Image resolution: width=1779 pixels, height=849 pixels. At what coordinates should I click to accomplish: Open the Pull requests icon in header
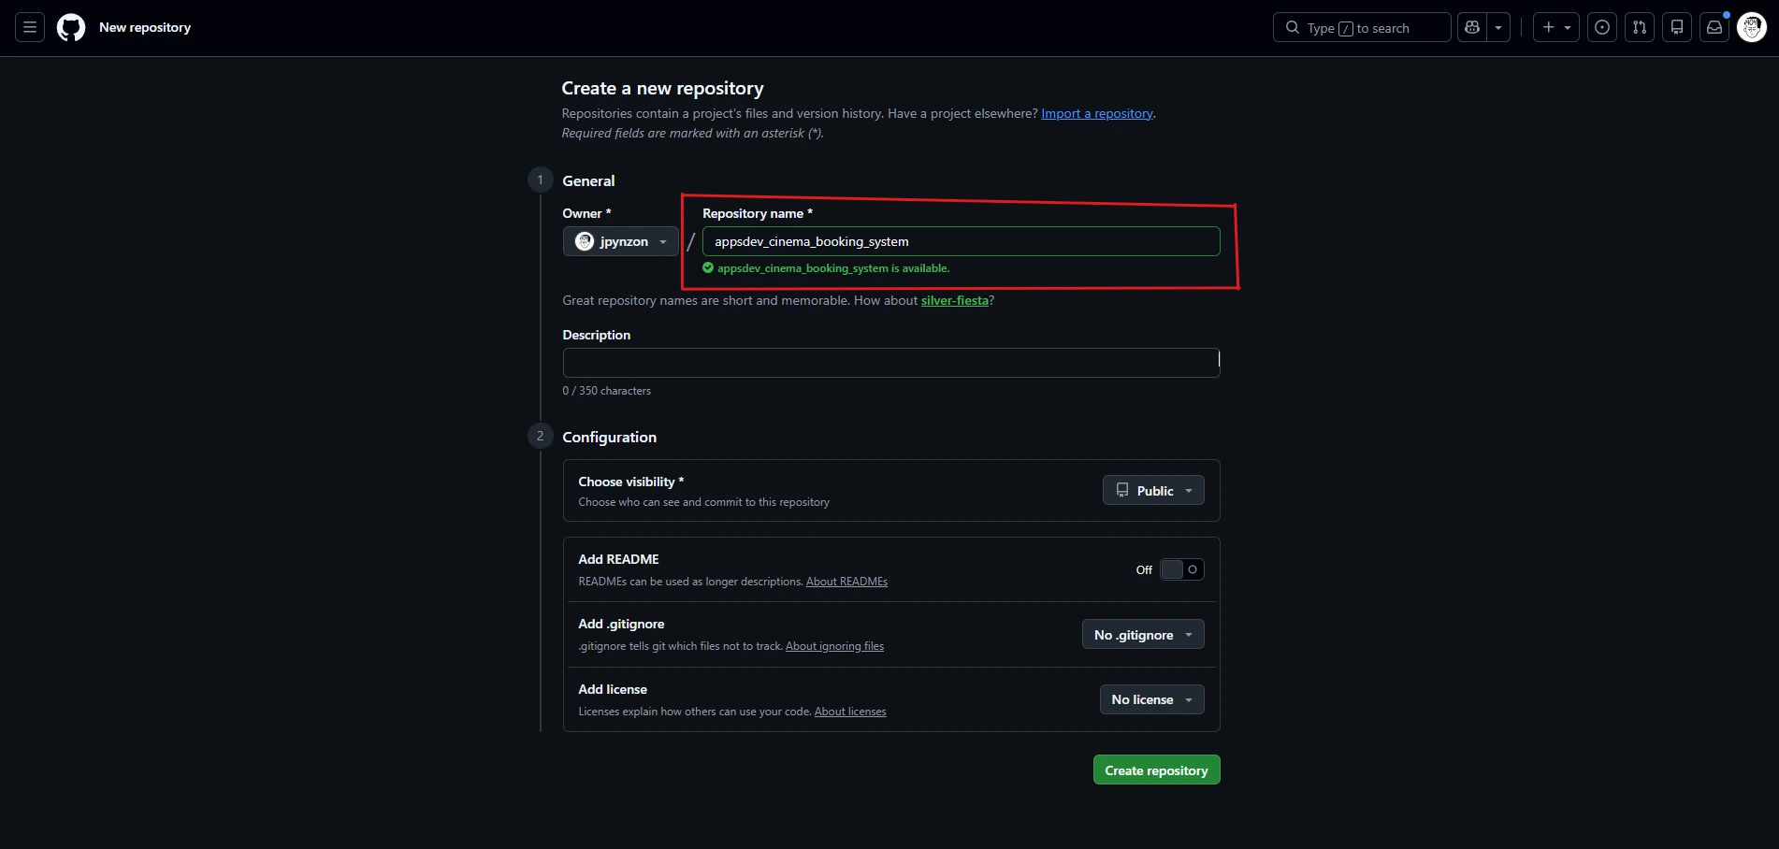(x=1640, y=28)
